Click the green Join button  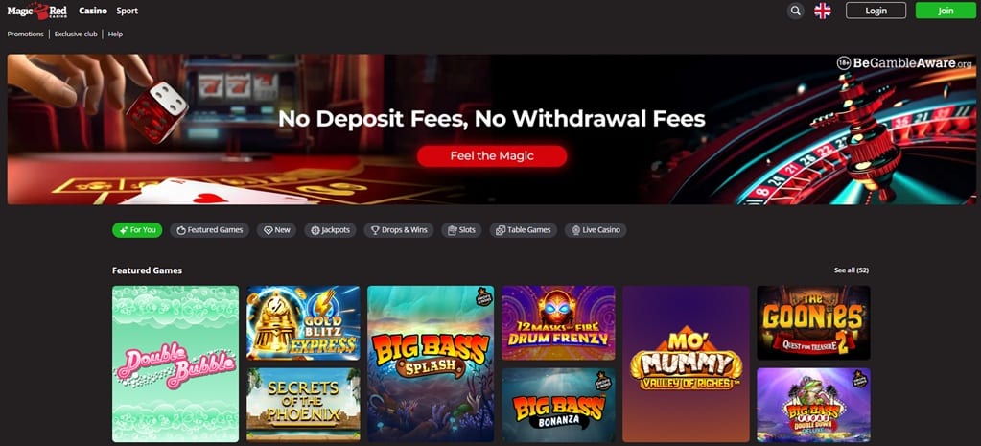click(x=946, y=11)
